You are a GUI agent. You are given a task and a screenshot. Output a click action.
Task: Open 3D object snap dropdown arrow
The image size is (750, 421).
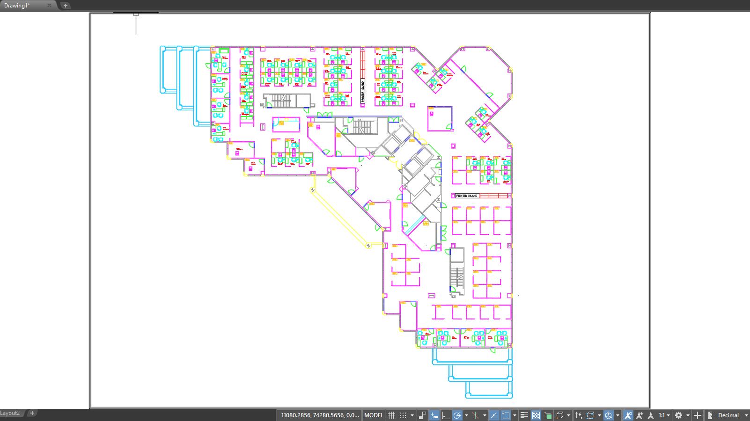(x=568, y=415)
